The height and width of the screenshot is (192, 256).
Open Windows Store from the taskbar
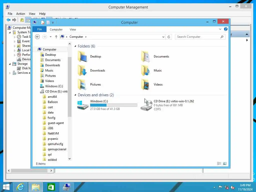[51, 187]
